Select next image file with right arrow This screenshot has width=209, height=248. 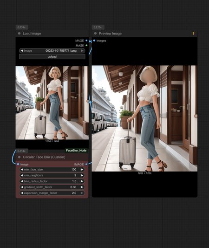click(x=82, y=51)
